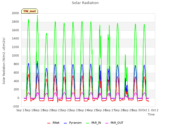Screen dimensions: 171x128
Task: Click the 2000 y-axis tick label
Action: tap(15, 13)
